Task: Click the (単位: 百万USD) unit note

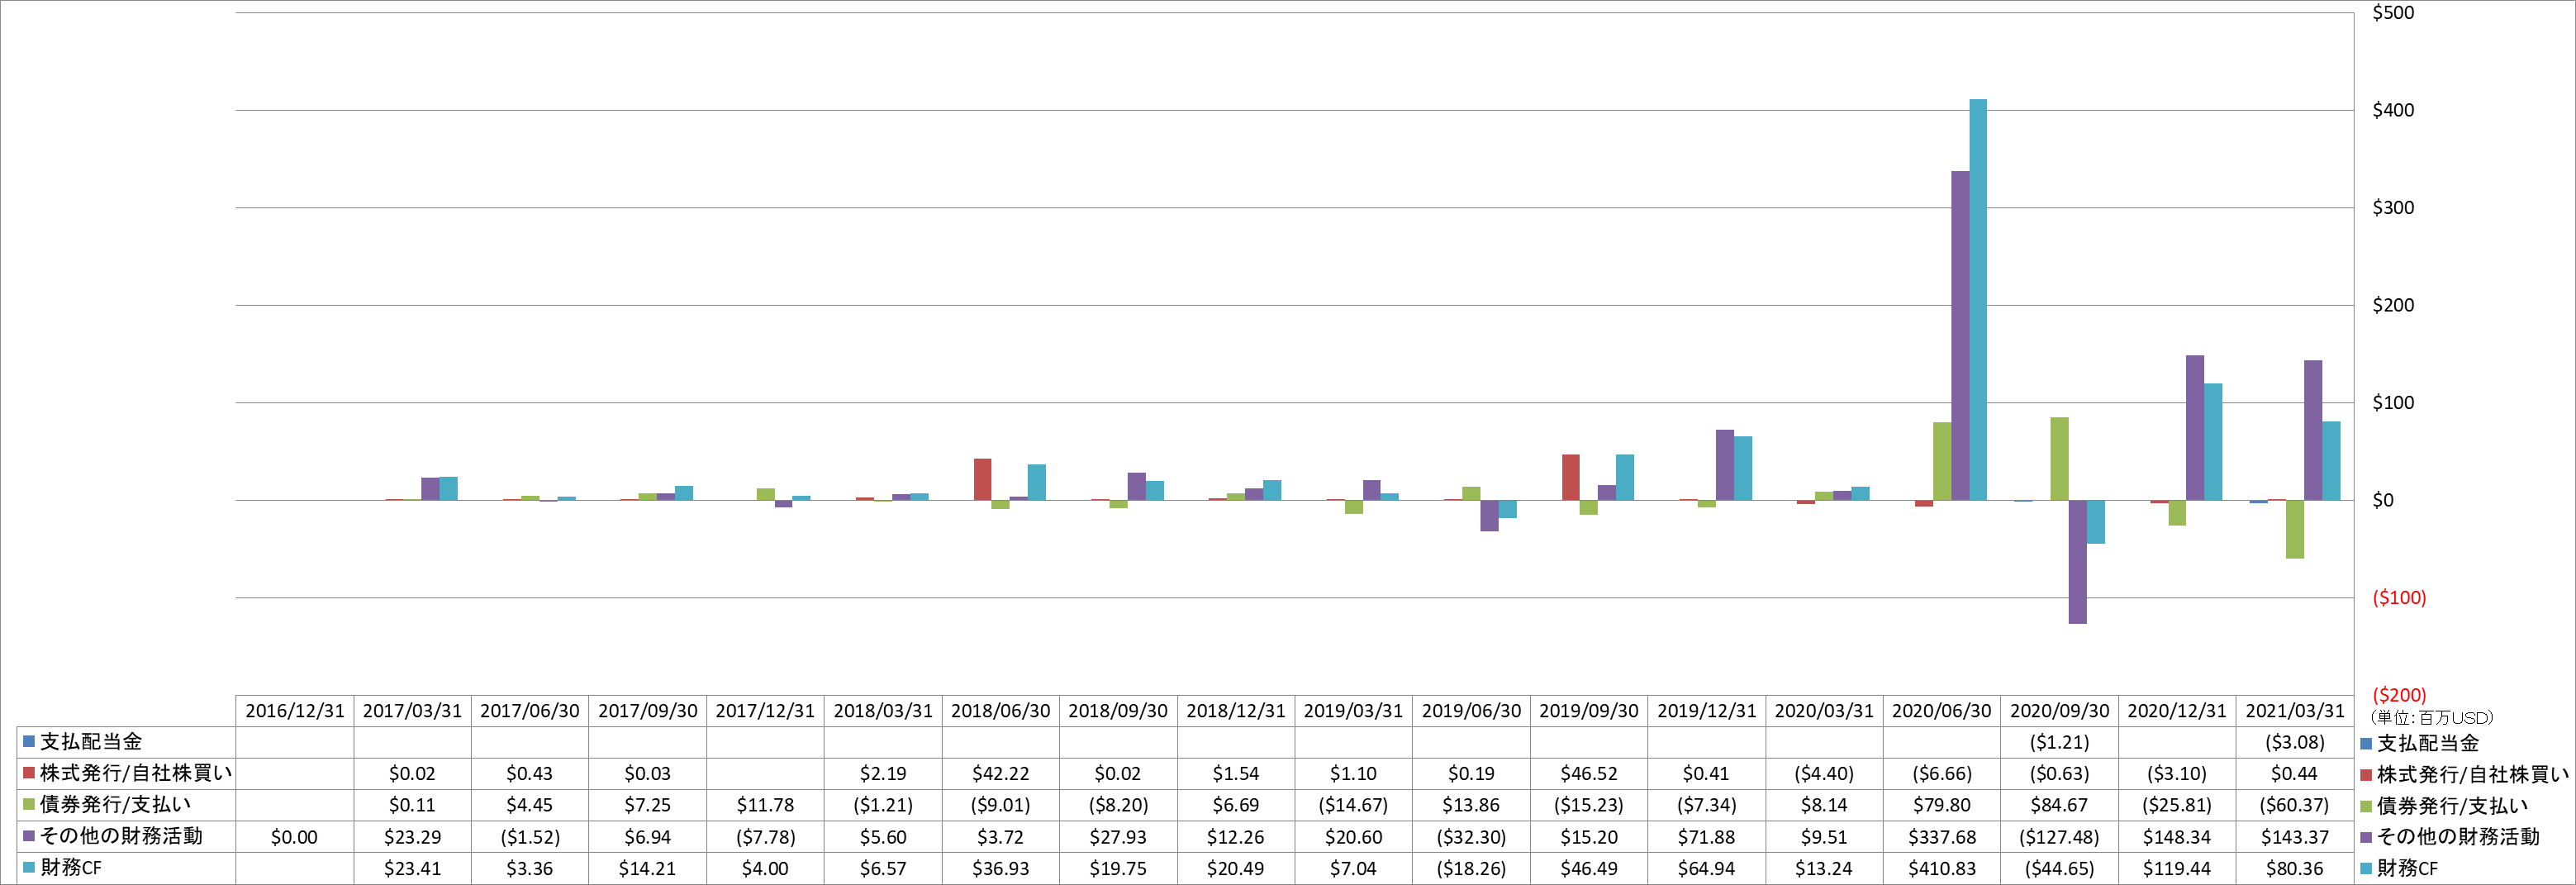Action: 2432,718
